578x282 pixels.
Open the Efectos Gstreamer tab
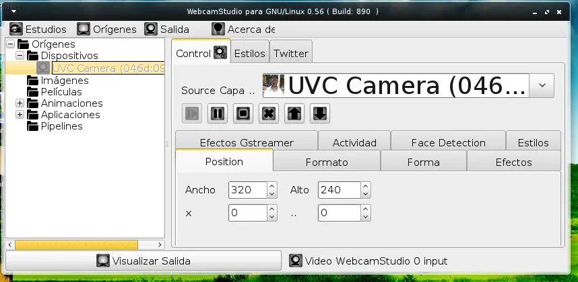(247, 142)
